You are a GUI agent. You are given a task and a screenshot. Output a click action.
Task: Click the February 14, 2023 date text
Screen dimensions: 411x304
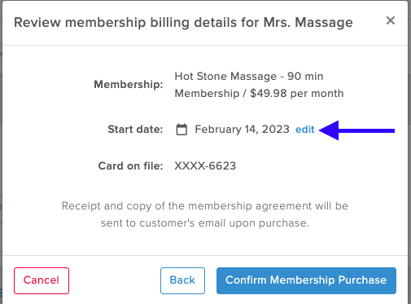click(x=242, y=130)
